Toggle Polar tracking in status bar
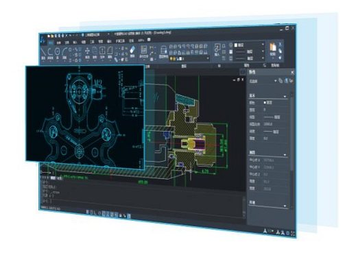 tap(99, 213)
